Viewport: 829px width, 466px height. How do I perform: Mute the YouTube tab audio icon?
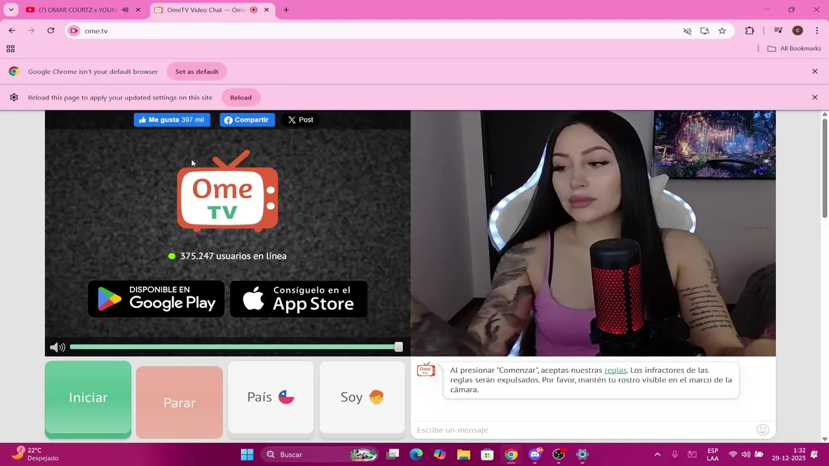click(125, 10)
